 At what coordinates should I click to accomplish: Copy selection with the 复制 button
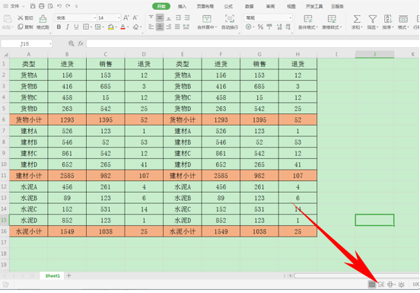[x=25, y=27]
